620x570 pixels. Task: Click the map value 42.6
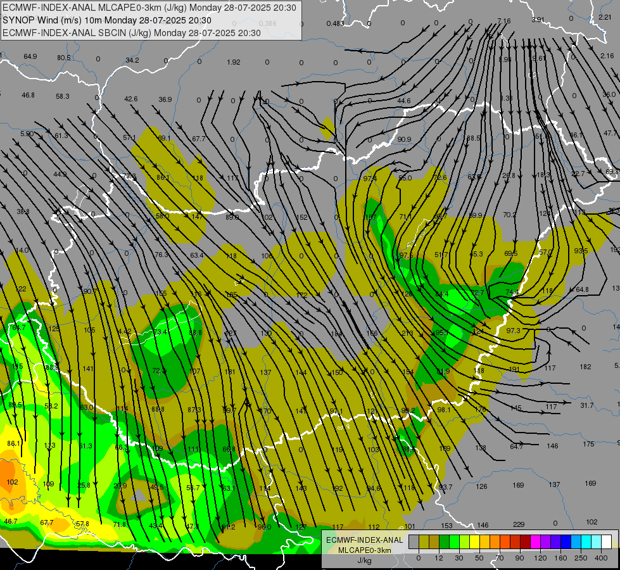[x=131, y=99]
